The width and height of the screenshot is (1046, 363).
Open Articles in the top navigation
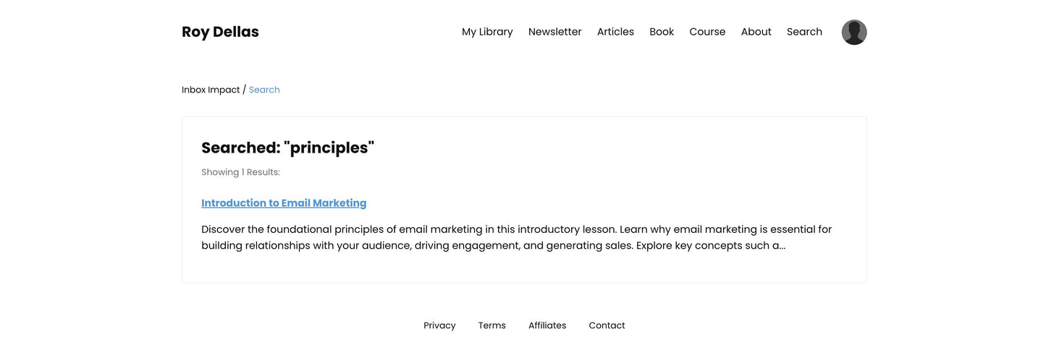[615, 32]
